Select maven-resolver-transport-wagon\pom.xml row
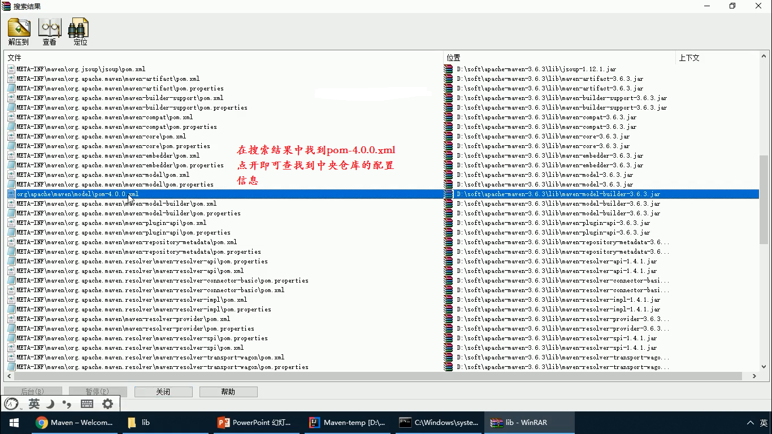This screenshot has width=772, height=434. pos(382,357)
